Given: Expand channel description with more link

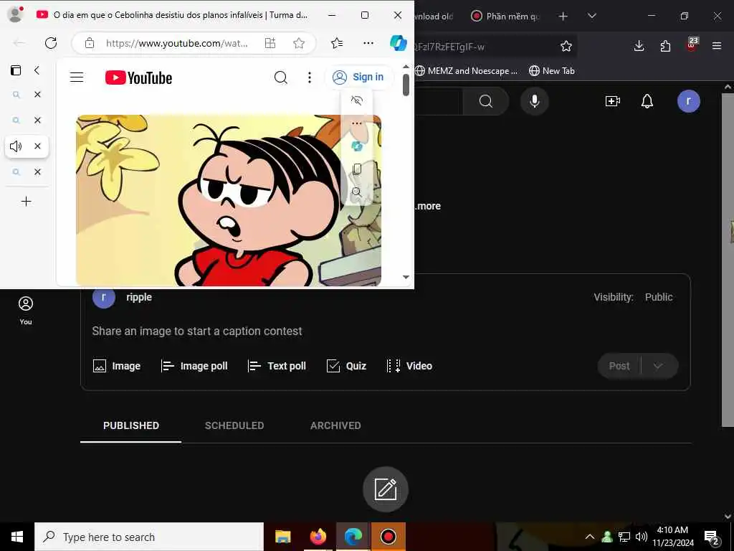Looking at the screenshot, I should click(x=427, y=206).
